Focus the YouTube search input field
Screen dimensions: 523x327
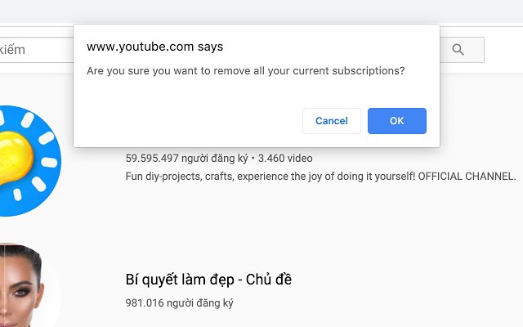tap(37, 50)
